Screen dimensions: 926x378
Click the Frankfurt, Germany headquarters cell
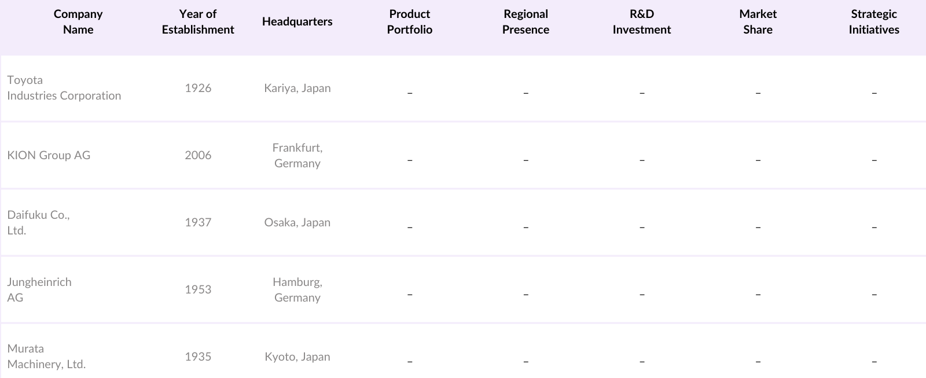coord(297,155)
